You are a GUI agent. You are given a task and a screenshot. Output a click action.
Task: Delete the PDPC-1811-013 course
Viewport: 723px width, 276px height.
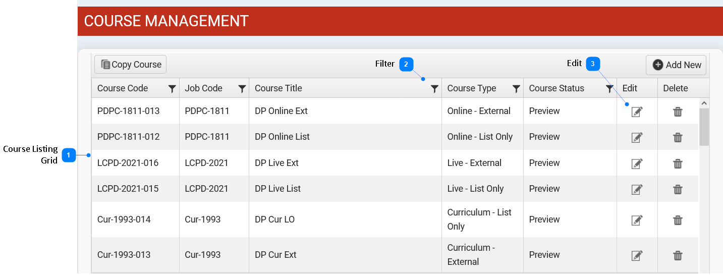678,112
